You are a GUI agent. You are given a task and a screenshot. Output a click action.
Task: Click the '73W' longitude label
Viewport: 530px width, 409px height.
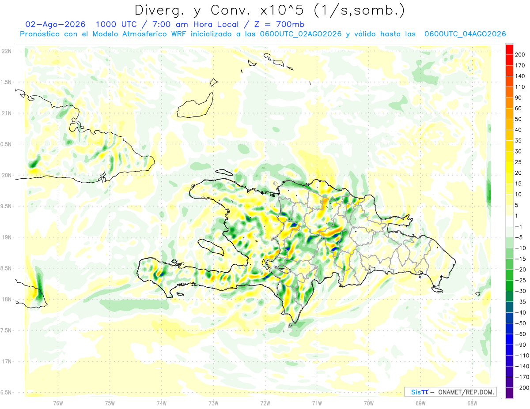click(213, 403)
